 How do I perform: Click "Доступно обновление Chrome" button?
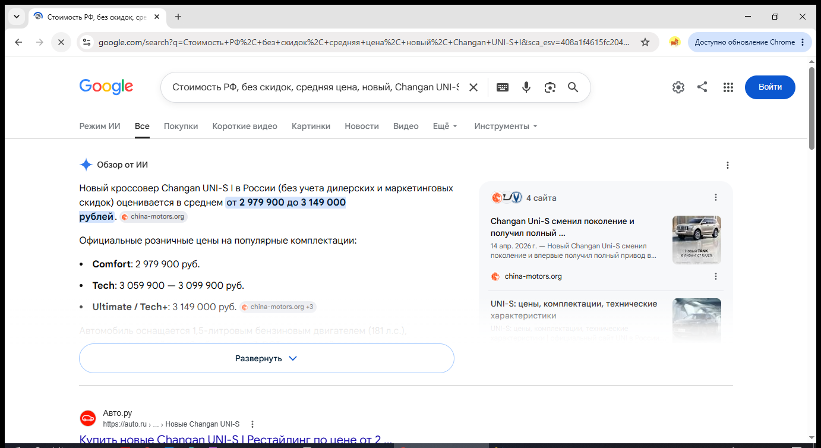coord(750,42)
